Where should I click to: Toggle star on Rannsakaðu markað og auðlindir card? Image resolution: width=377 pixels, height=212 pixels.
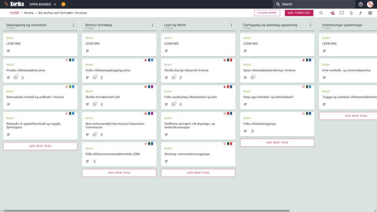point(67,87)
